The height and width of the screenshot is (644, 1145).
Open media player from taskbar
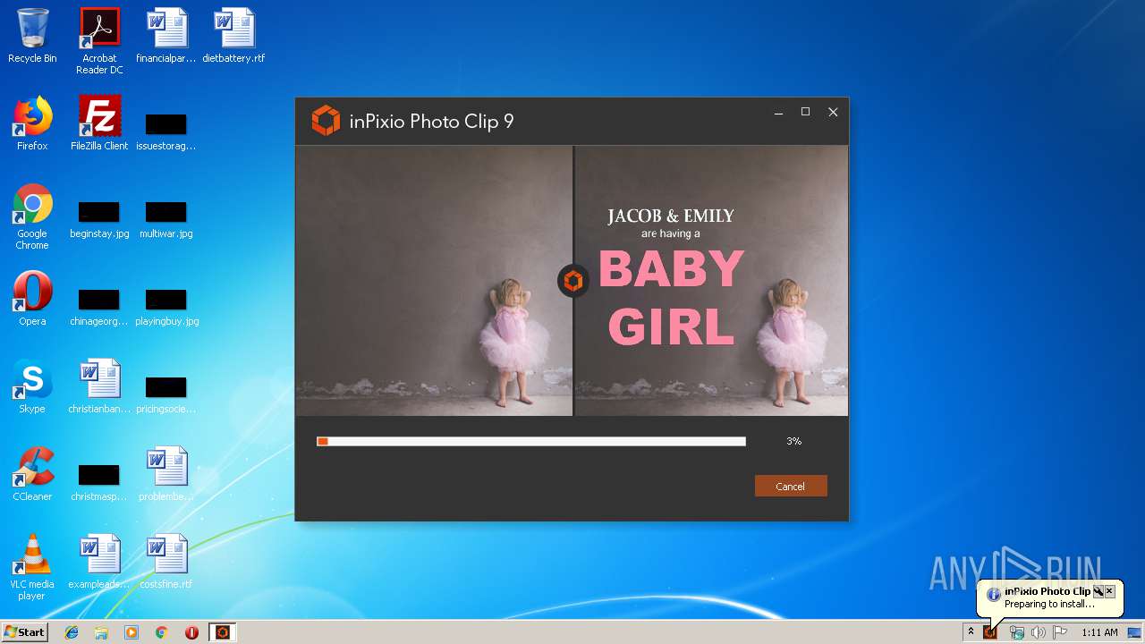click(131, 632)
